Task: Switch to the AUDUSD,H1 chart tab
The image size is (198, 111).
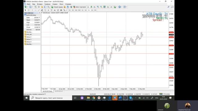Action: pyautogui.click(x=59, y=91)
